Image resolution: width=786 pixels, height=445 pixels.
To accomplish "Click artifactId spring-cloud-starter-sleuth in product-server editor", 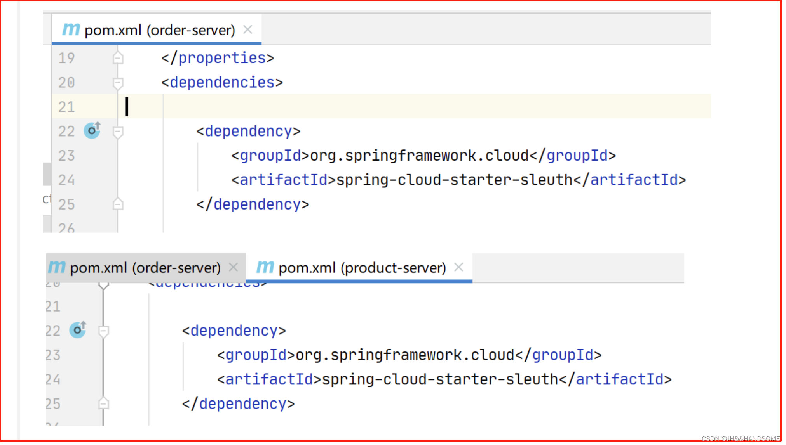I will coord(444,380).
